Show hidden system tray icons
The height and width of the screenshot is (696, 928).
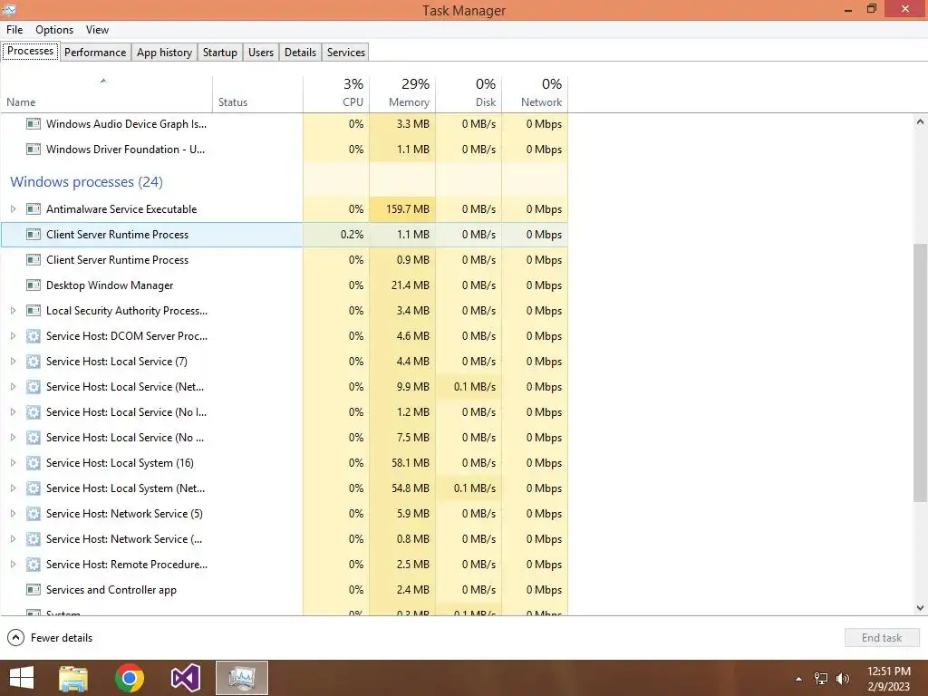(798, 679)
